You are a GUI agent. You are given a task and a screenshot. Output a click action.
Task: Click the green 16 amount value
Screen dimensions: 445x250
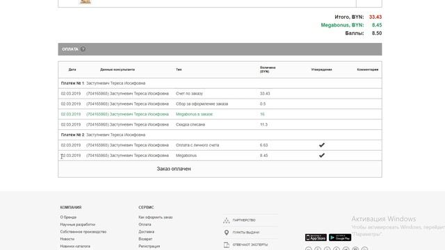262,114
